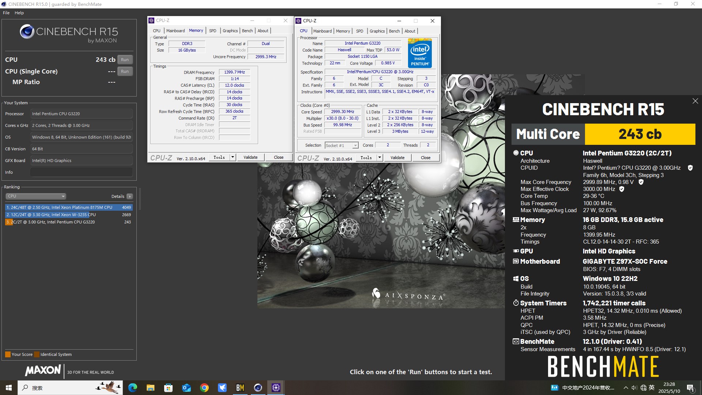Open the Help menu in Cinebench

(x=19, y=12)
